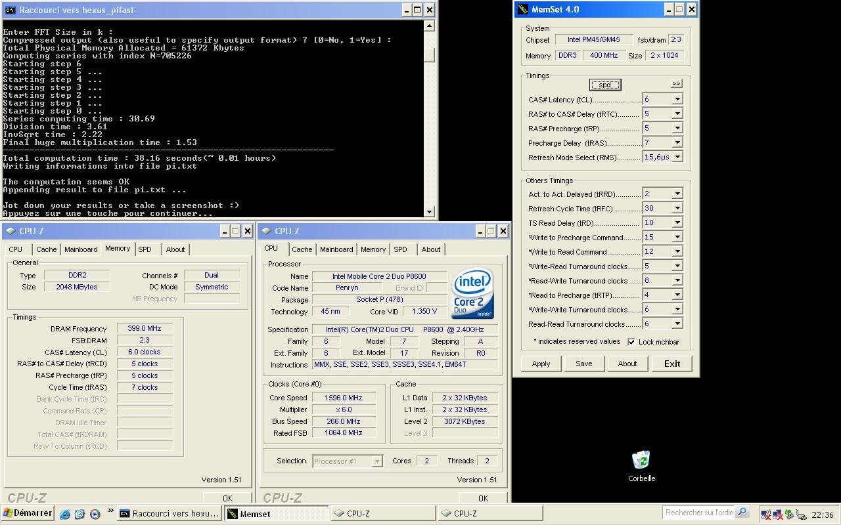Click the console vertical scrollbar thumb
841x525 pixels.
click(x=429, y=55)
